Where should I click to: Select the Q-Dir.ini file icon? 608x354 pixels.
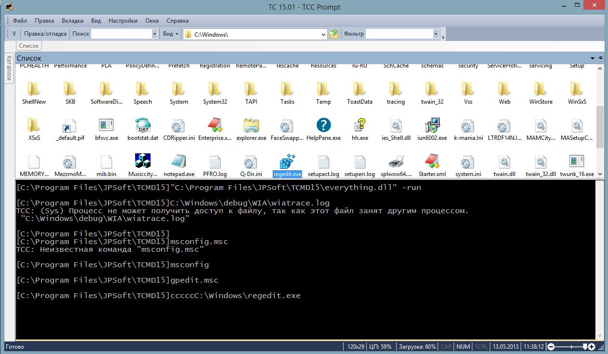(251, 162)
